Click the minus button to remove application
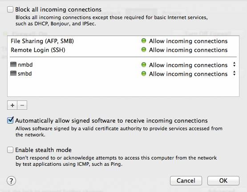Screen dimensions: 247x192 click(x=22, y=105)
